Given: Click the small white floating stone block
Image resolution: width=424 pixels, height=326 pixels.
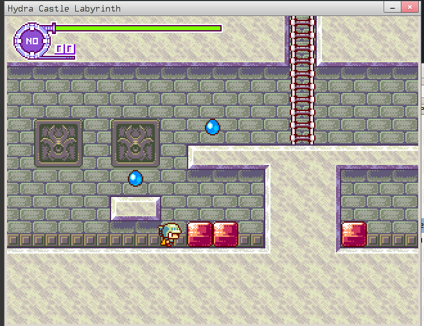Looking at the screenshot, I should click(136, 209).
